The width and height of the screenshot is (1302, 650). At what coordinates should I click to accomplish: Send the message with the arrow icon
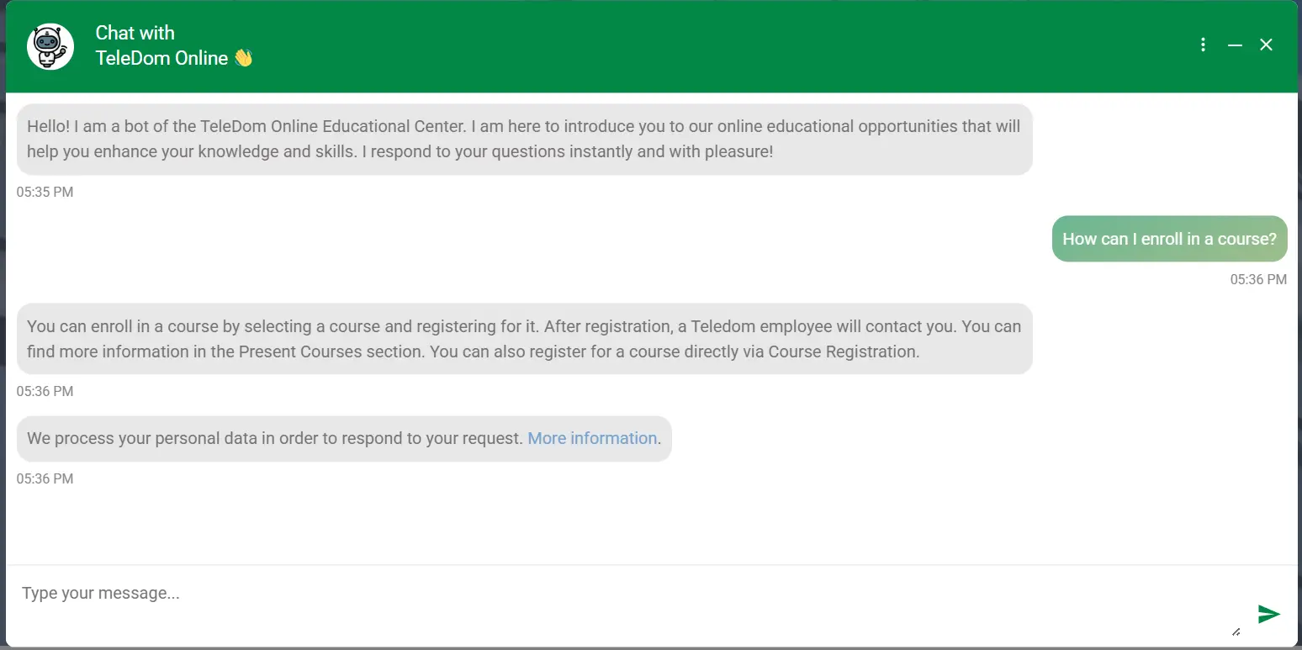coord(1268,614)
